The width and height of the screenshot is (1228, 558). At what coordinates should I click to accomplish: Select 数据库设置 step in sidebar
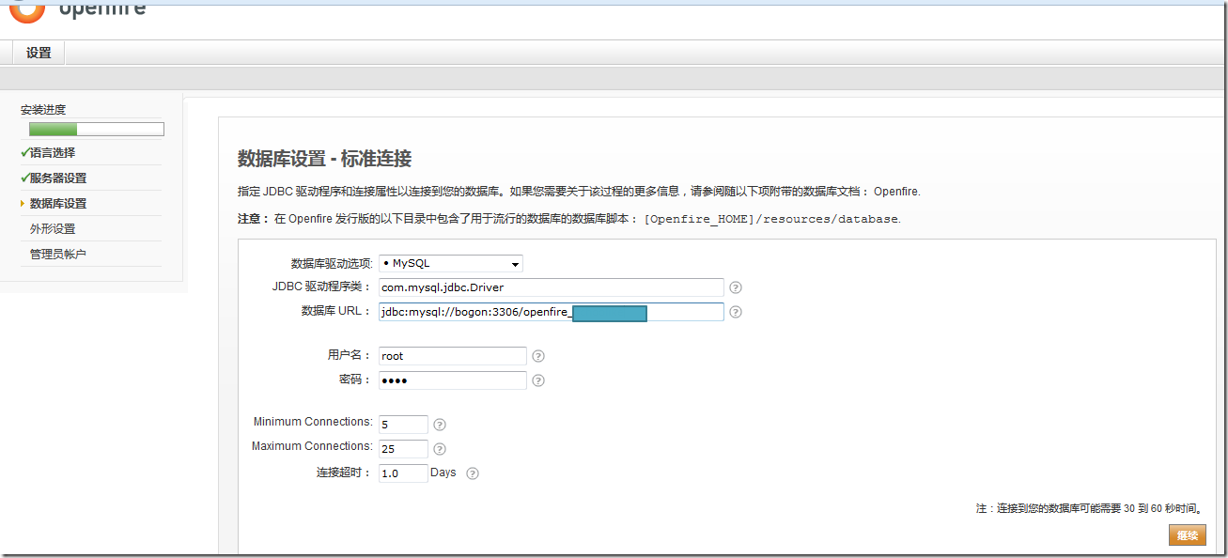pos(58,203)
